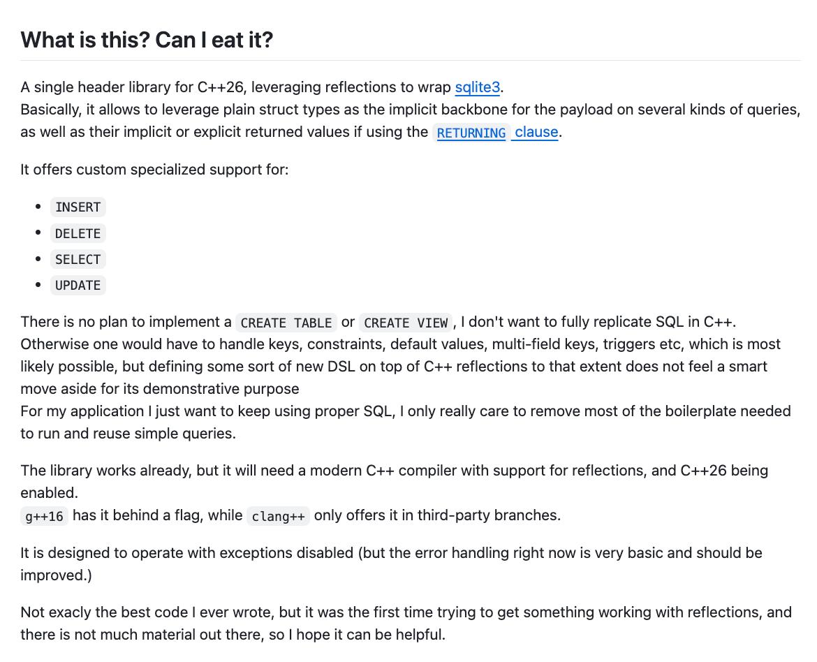Click the sentence starting "Basically, it allows"

(410, 120)
